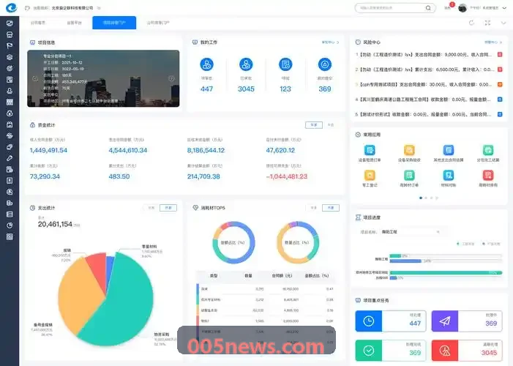This screenshot has width=513, height=366.
Task: Open the 设备采购验收 app icon
Action: tap(409, 150)
